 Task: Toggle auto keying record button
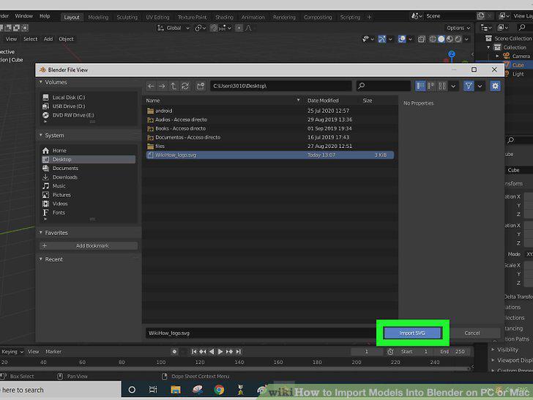pos(174,352)
